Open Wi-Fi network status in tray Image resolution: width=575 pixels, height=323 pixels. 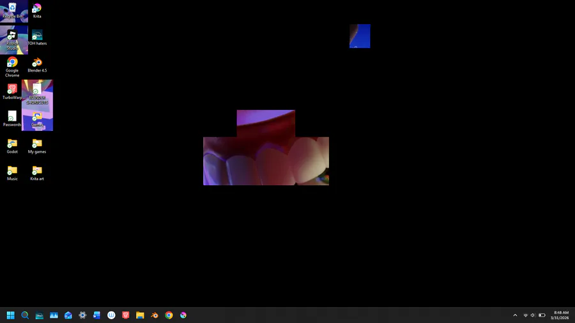[x=526, y=315]
